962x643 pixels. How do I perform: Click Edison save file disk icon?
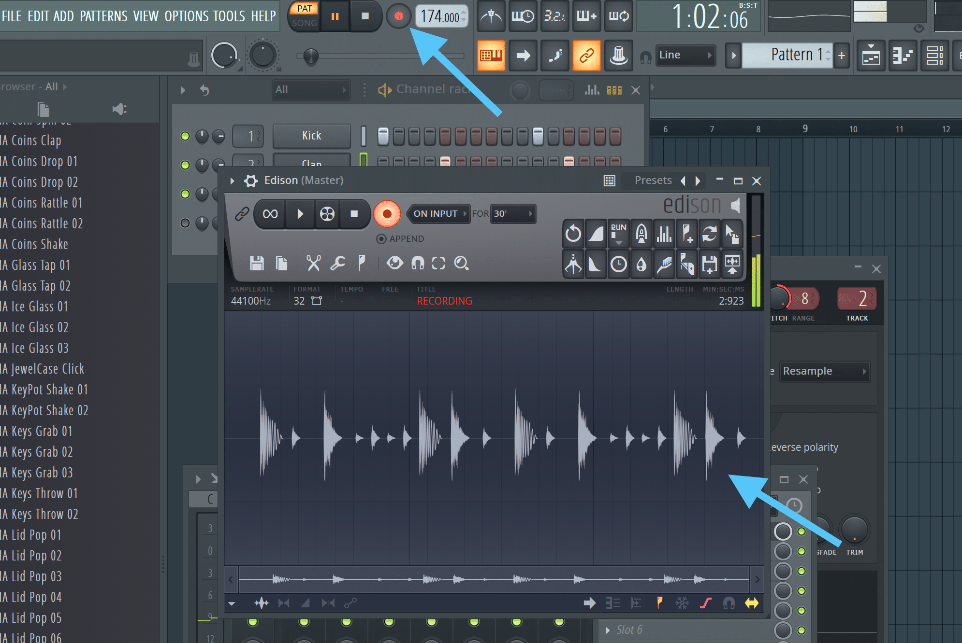[x=257, y=263]
